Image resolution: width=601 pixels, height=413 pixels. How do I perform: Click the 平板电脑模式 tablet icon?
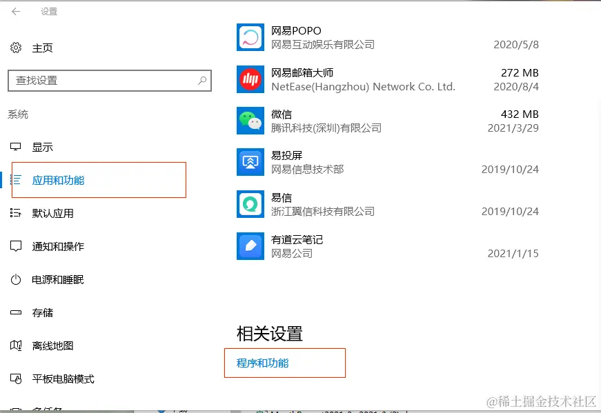tap(16, 379)
